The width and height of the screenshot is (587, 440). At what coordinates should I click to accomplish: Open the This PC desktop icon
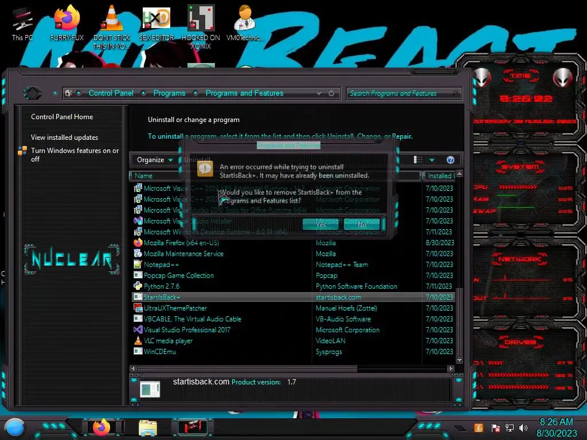point(22,24)
